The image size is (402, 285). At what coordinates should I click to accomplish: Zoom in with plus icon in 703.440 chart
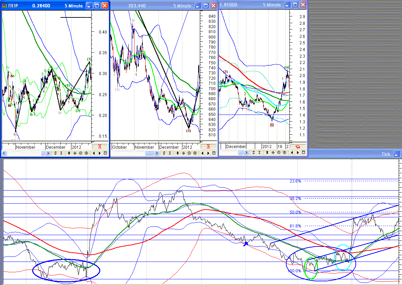coord(195,153)
